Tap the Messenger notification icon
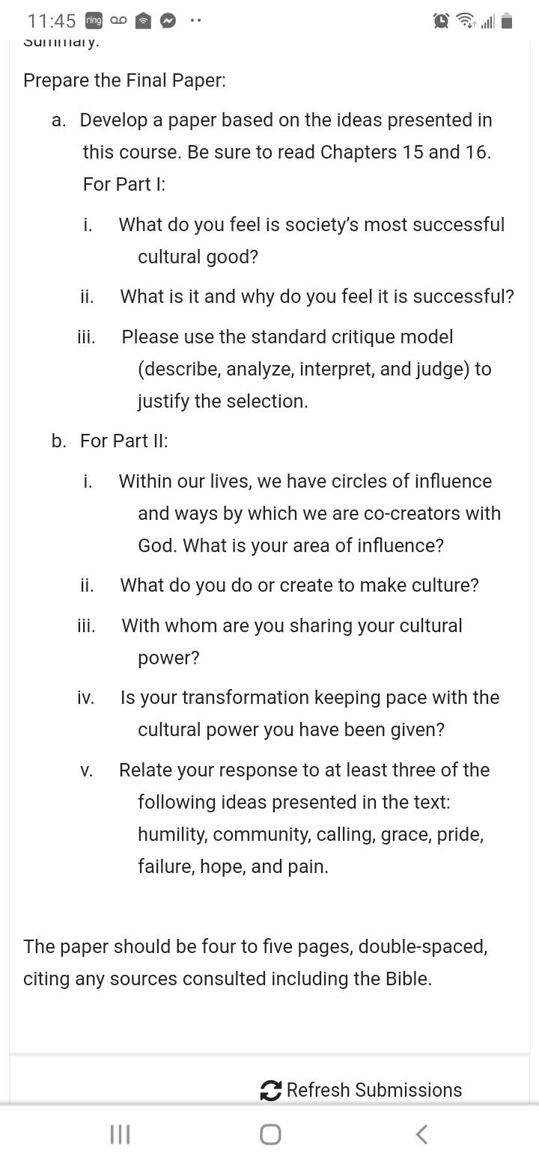This screenshot has width=539, height=1167. 168,21
